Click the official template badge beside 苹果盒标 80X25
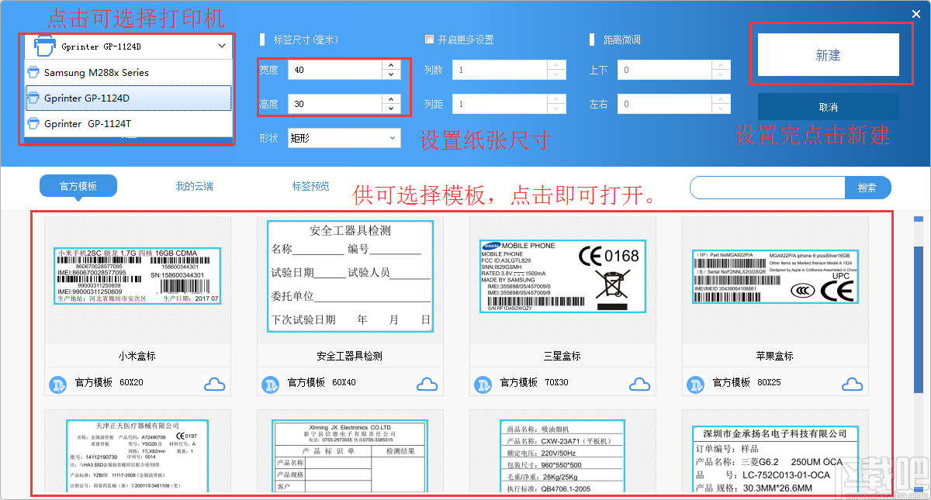This screenshot has width=931, height=500. pyautogui.click(x=695, y=384)
